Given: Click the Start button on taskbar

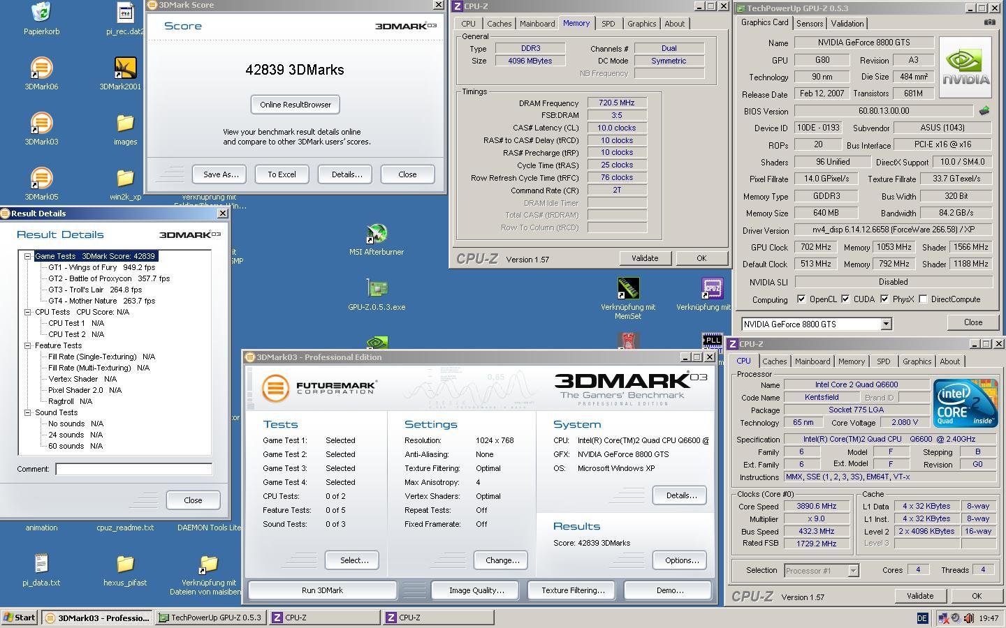Looking at the screenshot, I should point(20,618).
